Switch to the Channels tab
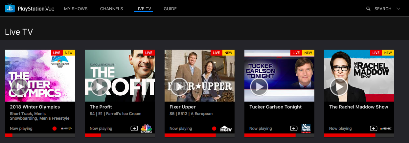The height and width of the screenshot is (143, 409). [112, 9]
